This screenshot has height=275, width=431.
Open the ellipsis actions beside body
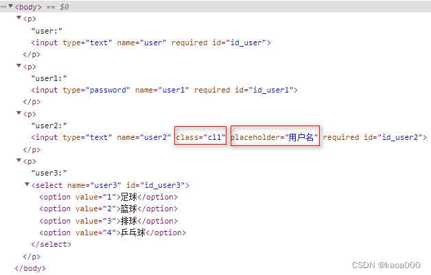point(3,6)
